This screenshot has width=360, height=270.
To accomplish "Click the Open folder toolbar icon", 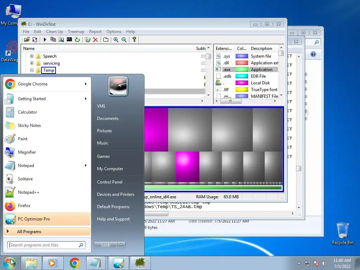I will coord(27,39).
